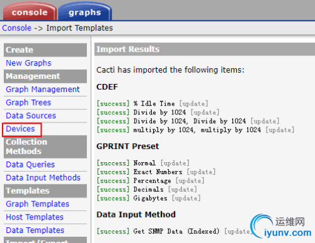Select the single 'Divide by 1024' result row
Viewport: 315px width, 243px height.
[158, 112]
